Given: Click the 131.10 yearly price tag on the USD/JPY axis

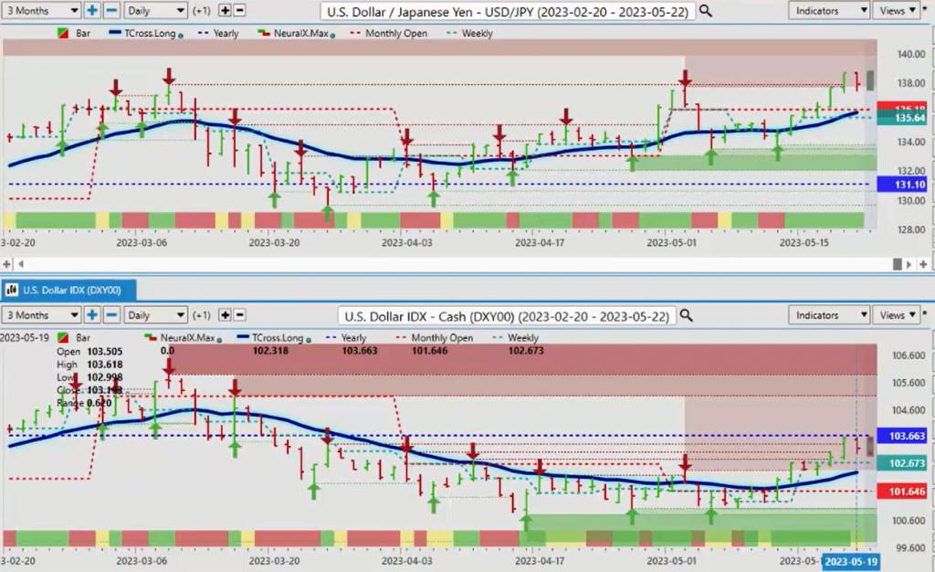Looking at the screenshot, I should pos(901,185).
